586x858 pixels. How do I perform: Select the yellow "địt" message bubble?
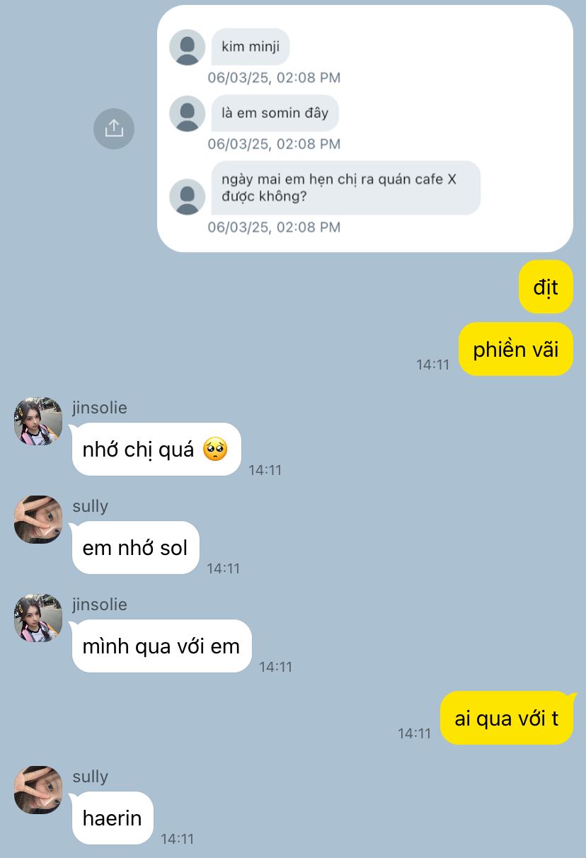(546, 287)
